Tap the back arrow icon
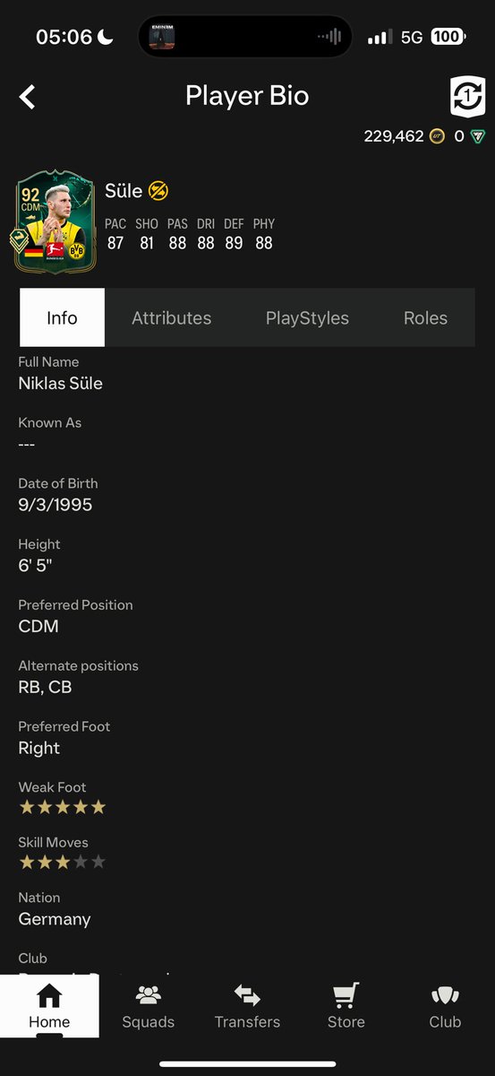Image resolution: width=495 pixels, height=1076 pixels. (x=28, y=97)
